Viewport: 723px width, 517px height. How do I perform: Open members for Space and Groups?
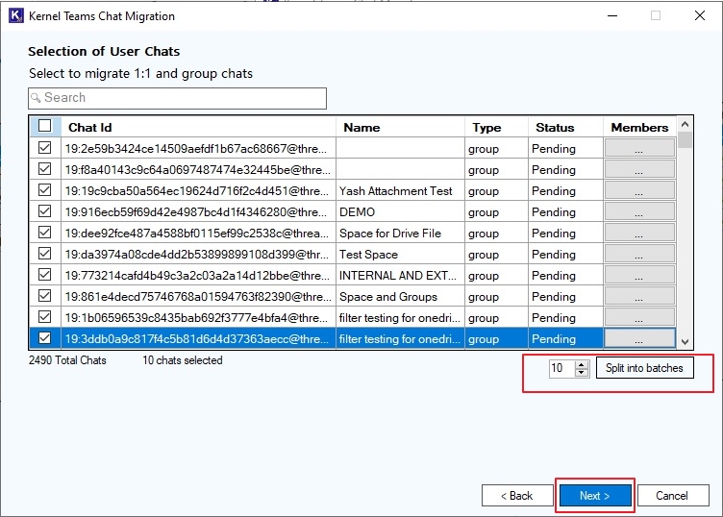pyautogui.click(x=639, y=297)
